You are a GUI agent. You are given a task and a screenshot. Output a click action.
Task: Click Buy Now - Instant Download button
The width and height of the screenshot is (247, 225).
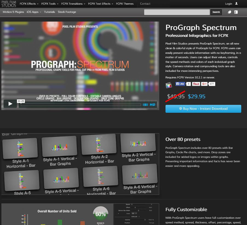coord(203,109)
